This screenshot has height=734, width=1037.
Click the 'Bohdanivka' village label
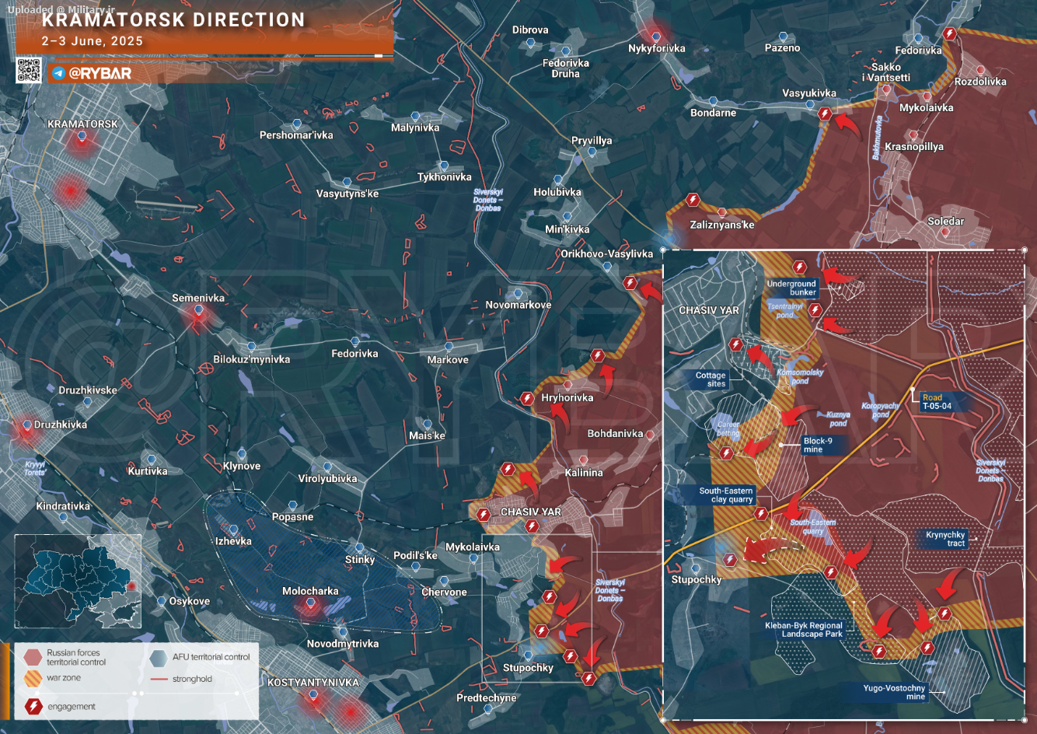pyautogui.click(x=615, y=434)
